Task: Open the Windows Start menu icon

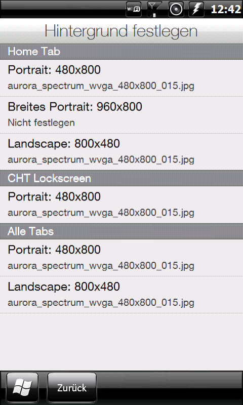Action: pyautogui.click(x=22, y=388)
